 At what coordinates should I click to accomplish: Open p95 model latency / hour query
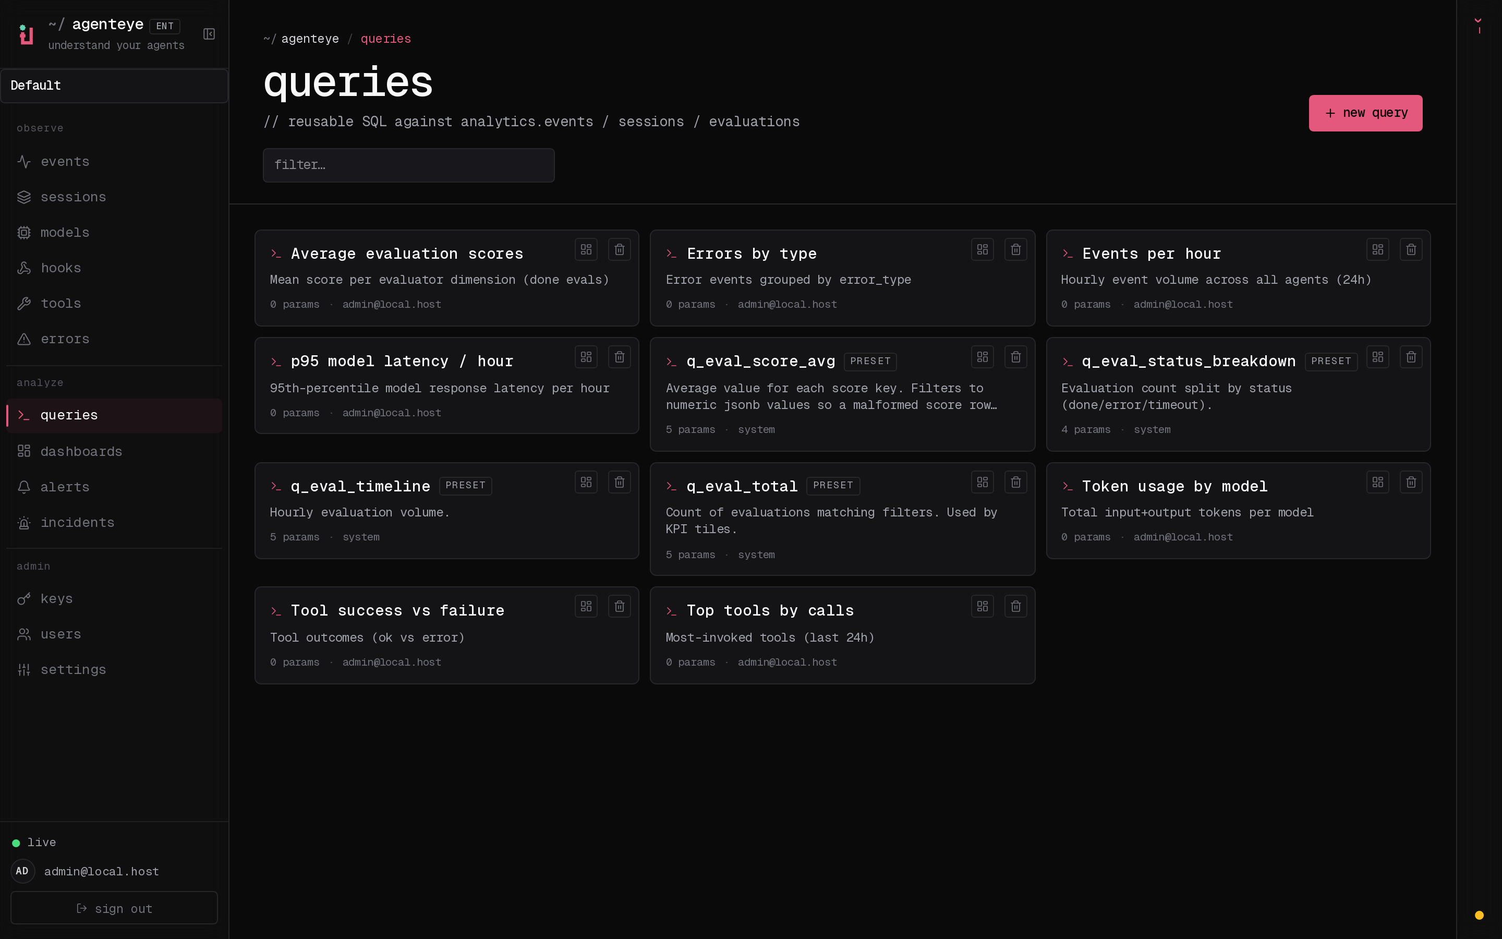click(x=402, y=362)
